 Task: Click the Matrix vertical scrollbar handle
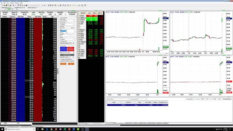[x=58, y=71]
